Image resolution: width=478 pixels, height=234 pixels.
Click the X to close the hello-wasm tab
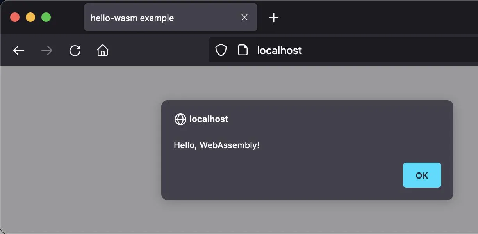(x=244, y=17)
